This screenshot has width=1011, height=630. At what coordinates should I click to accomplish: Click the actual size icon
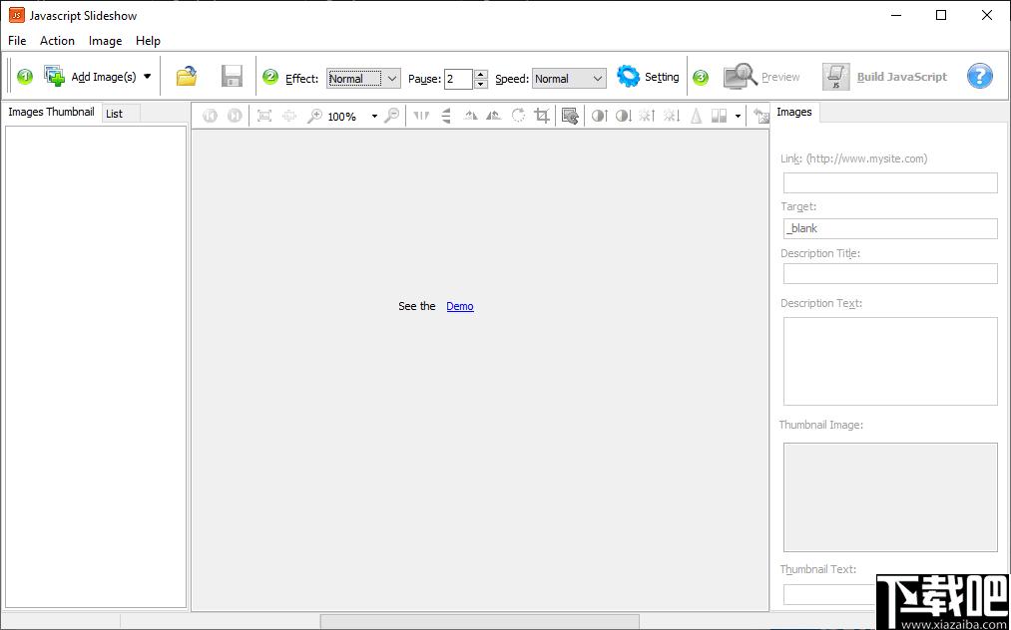[288, 116]
